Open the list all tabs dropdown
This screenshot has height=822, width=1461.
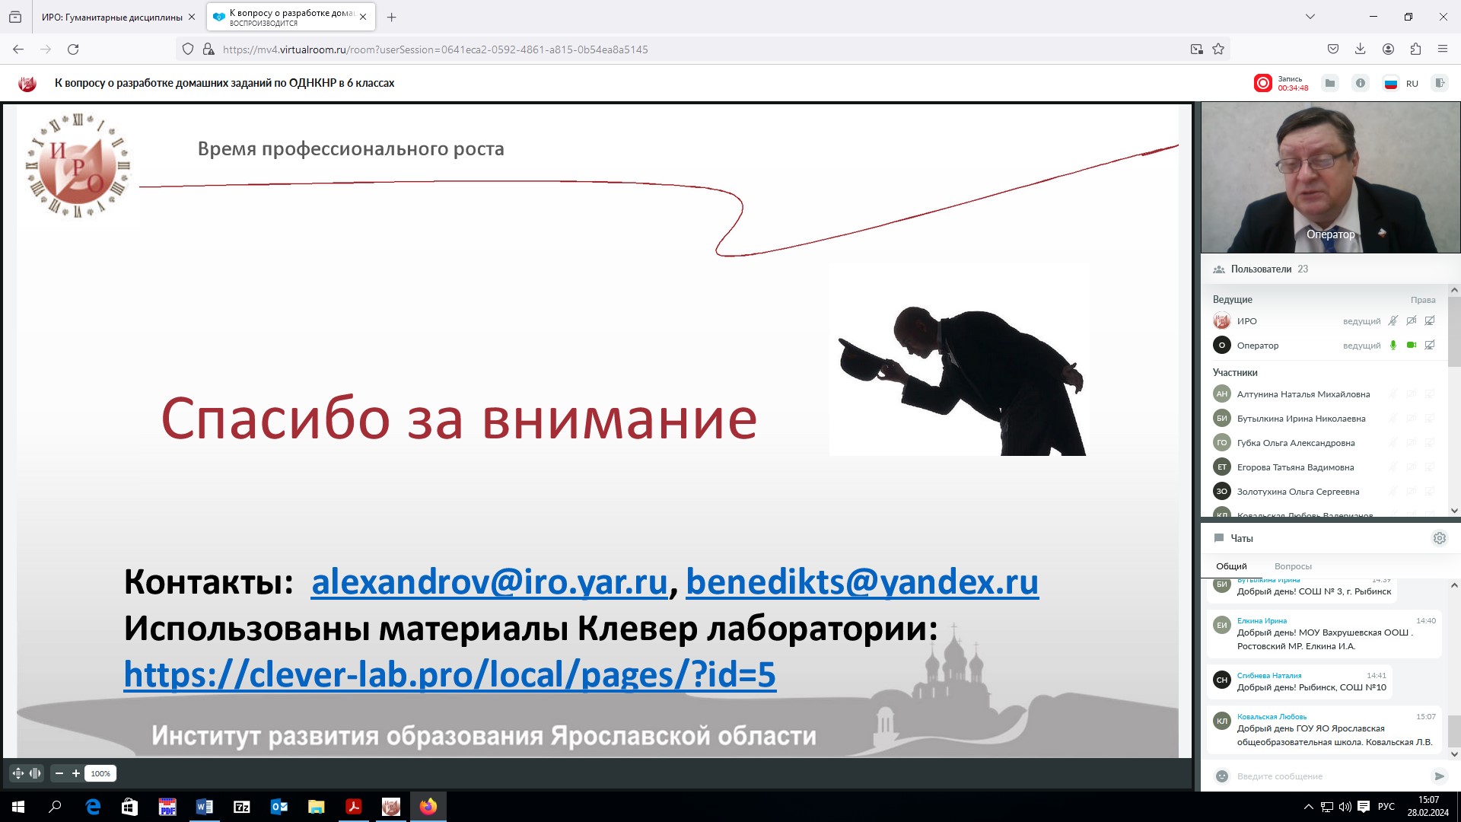[1310, 17]
